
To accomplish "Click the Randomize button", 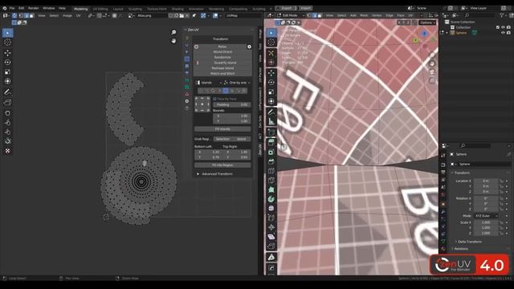I will coord(222,57).
